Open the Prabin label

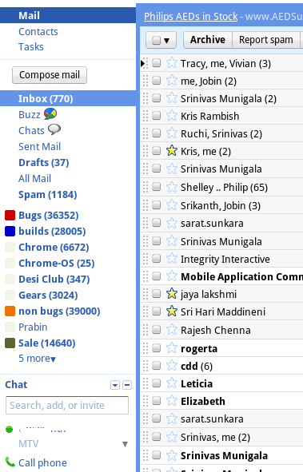click(33, 327)
